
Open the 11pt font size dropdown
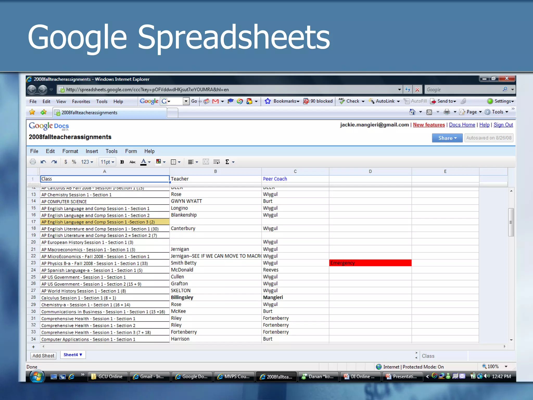107,162
